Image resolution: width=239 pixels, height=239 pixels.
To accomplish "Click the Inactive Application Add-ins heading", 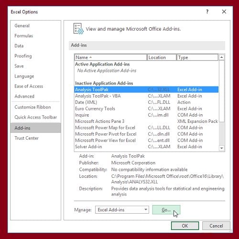I will coord(104,83).
